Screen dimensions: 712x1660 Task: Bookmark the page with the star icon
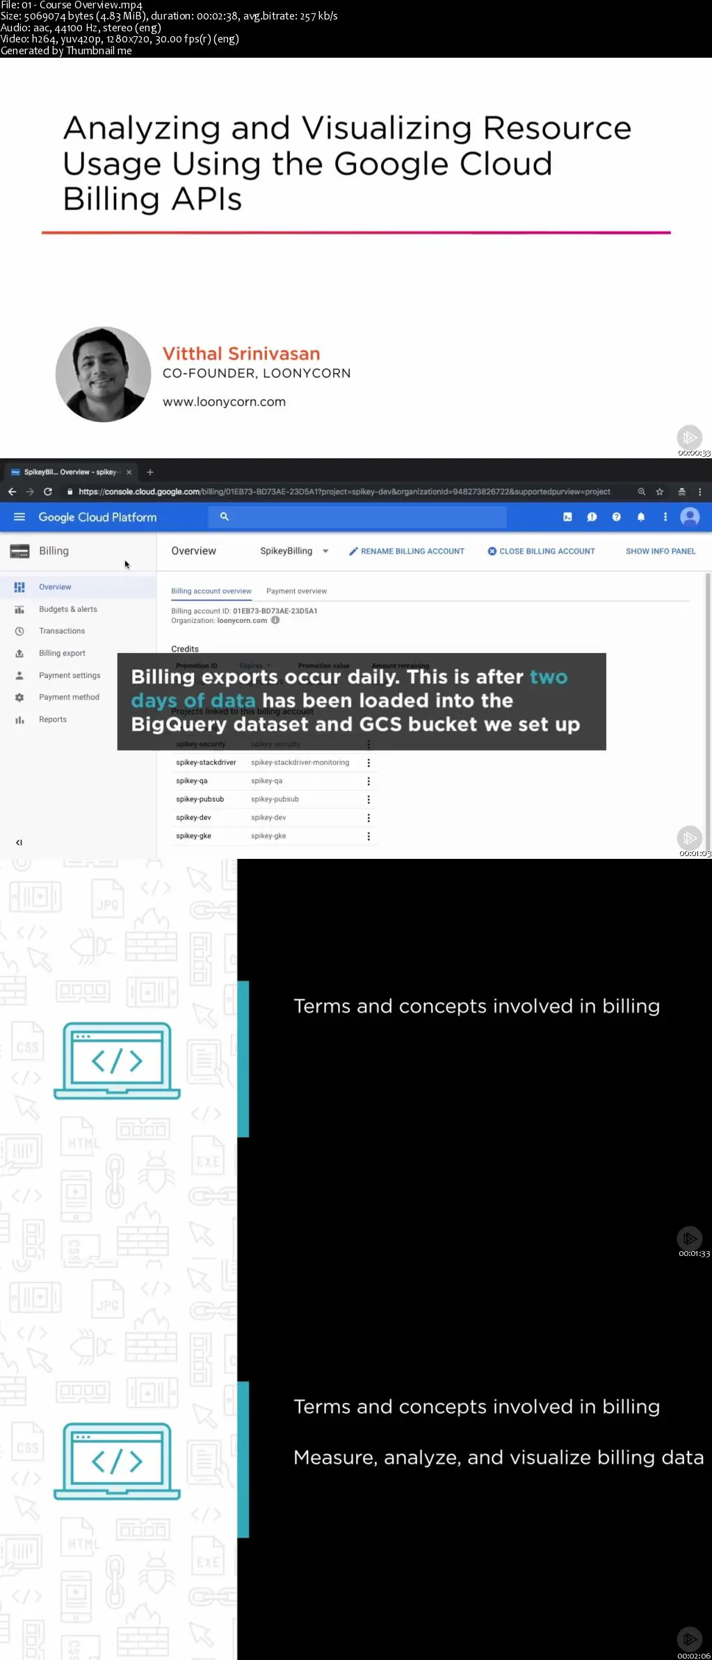660,492
